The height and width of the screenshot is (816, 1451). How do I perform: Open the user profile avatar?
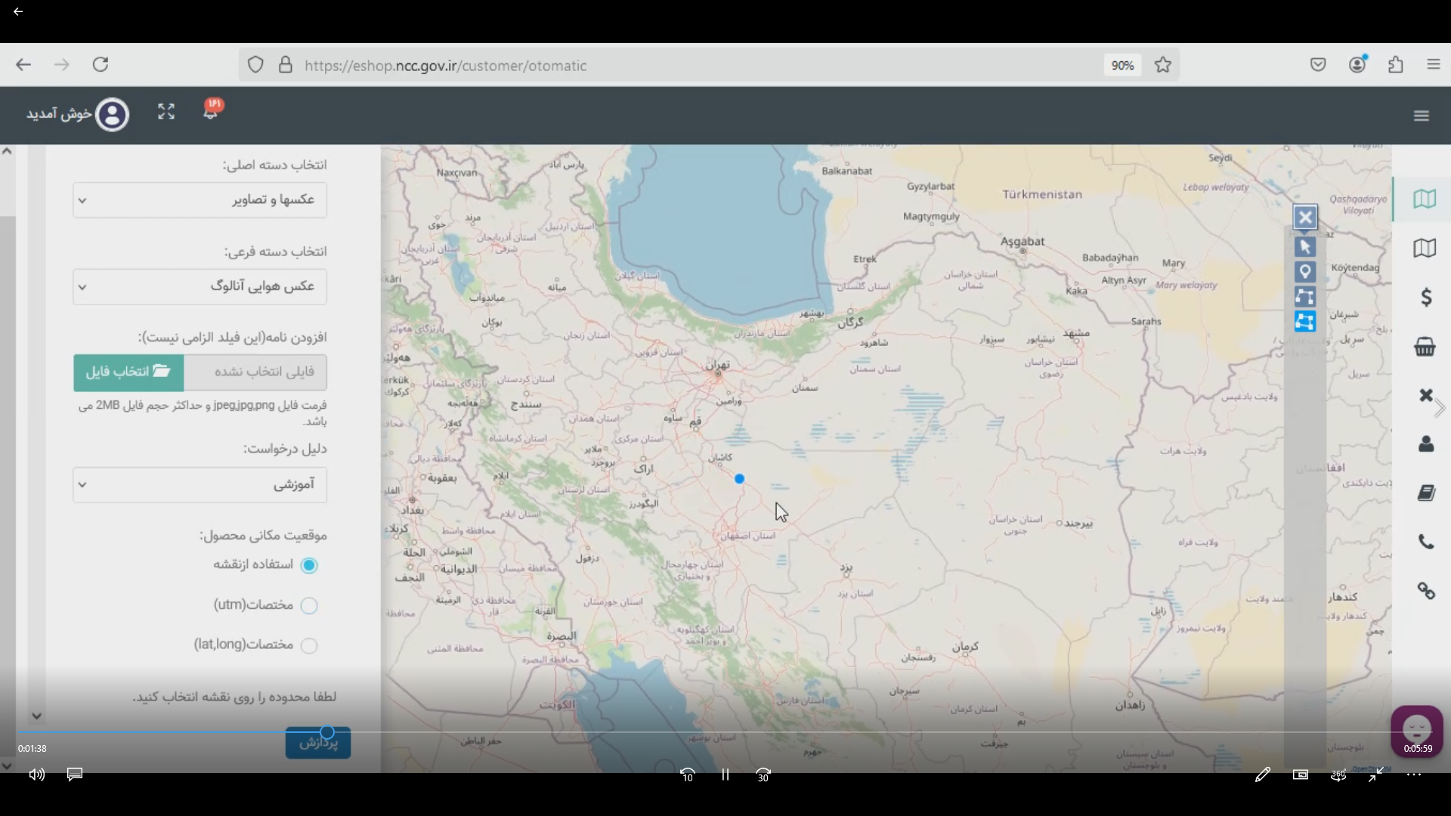[112, 115]
